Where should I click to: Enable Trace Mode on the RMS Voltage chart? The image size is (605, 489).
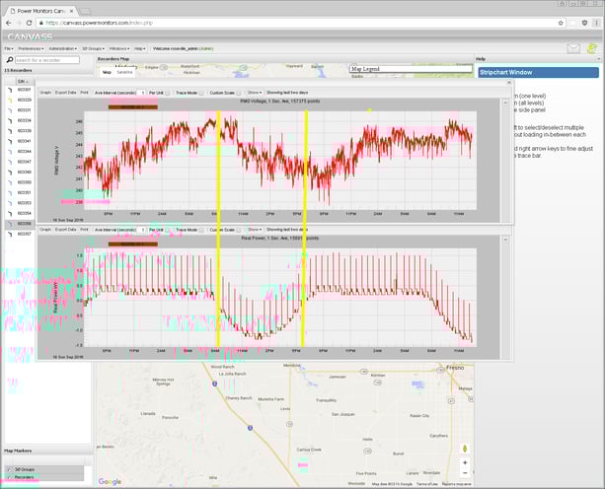[201, 93]
